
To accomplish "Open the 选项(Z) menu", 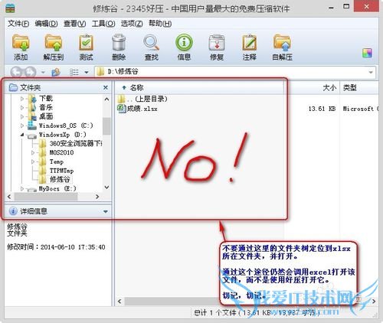I will pos(132,24).
